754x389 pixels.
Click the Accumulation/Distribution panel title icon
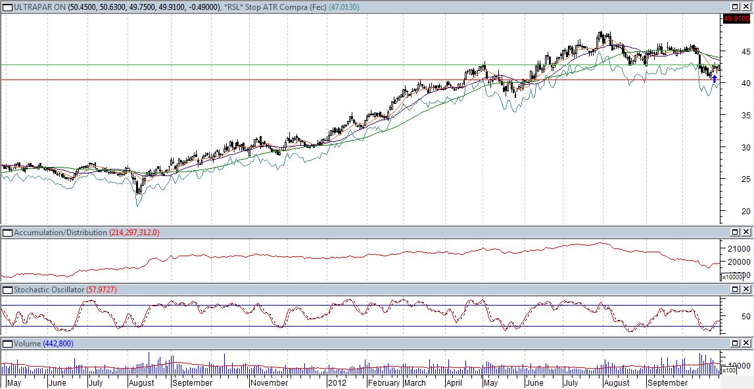(7, 233)
